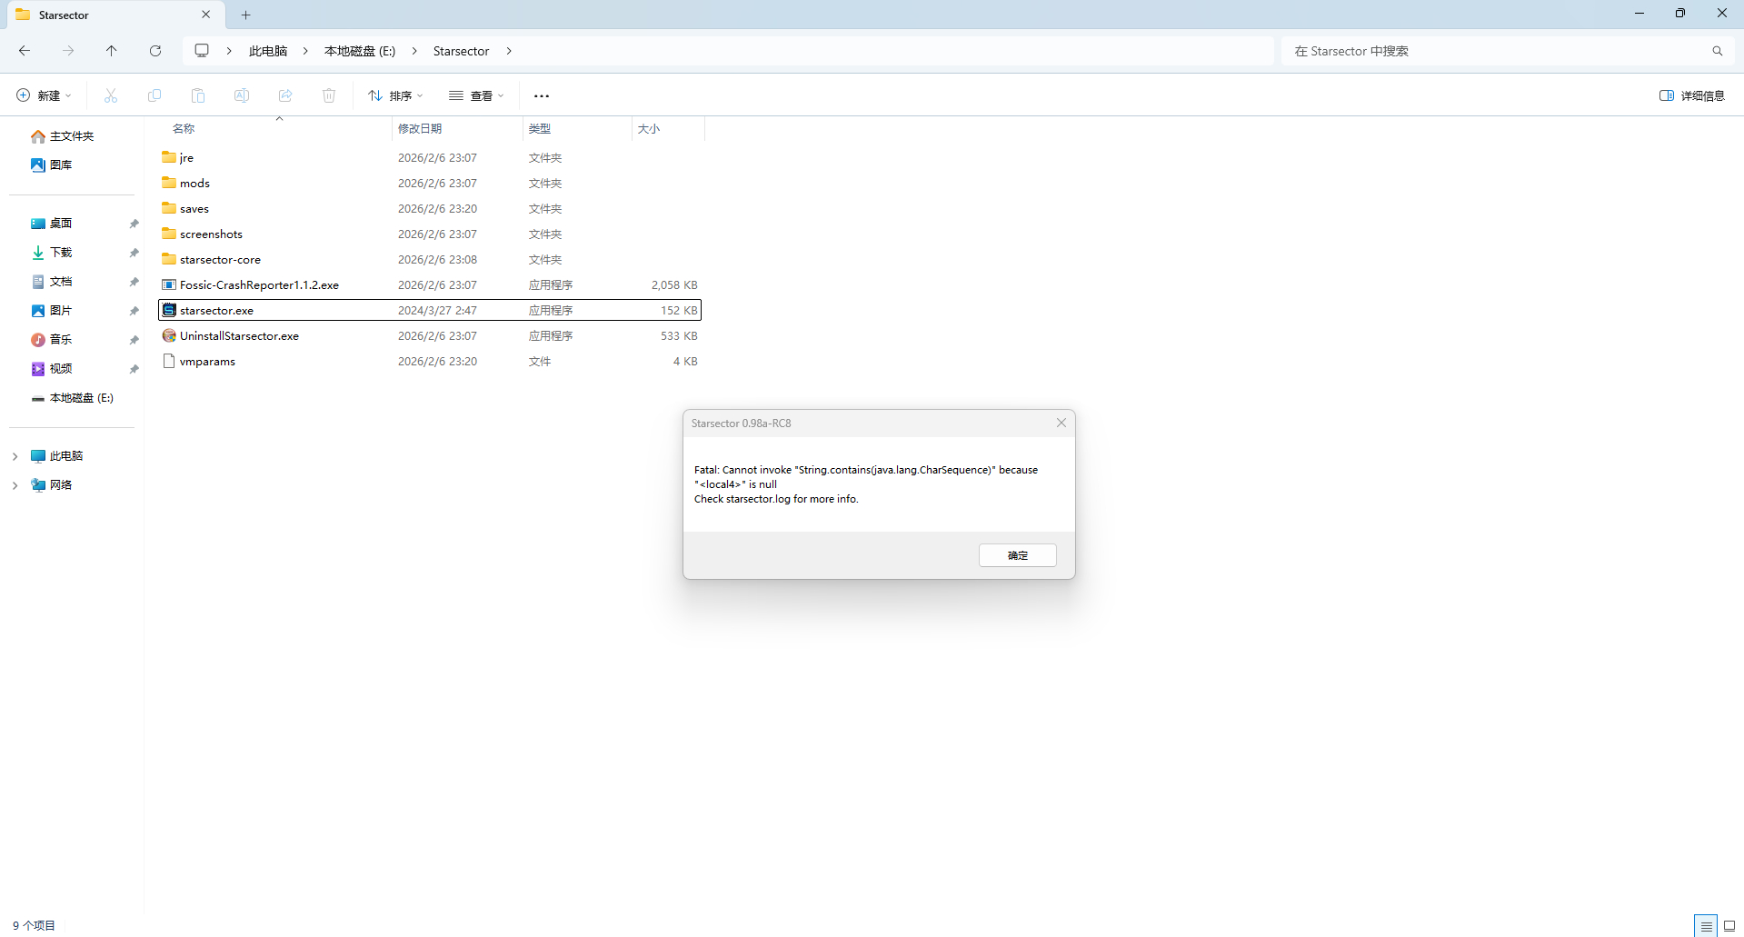Screen dimensions: 1744x937
Task: Go up one folder level
Action: point(112,51)
